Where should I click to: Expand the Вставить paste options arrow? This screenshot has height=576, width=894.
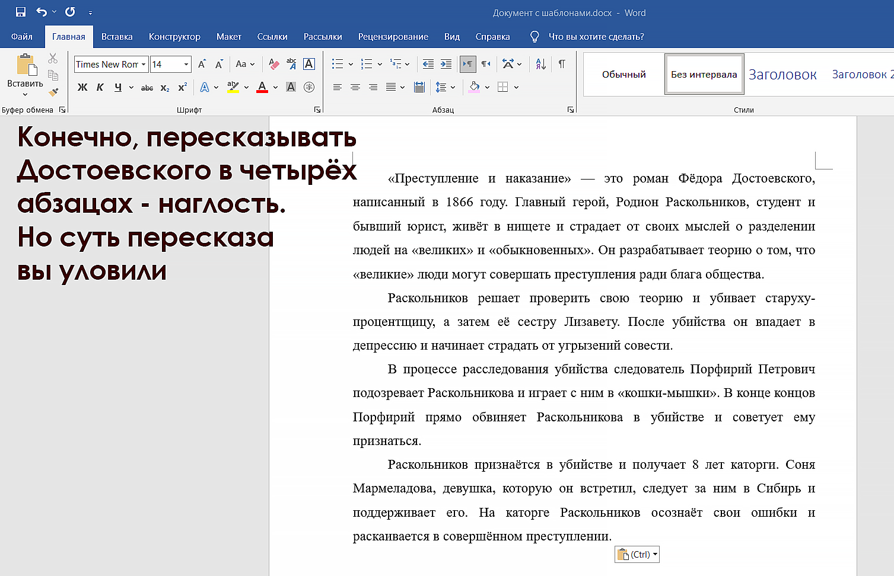pyautogui.click(x=25, y=95)
